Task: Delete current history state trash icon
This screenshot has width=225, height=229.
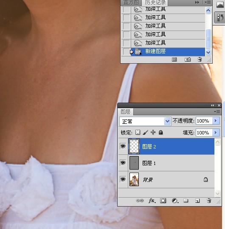Action: pyautogui.click(x=200, y=59)
